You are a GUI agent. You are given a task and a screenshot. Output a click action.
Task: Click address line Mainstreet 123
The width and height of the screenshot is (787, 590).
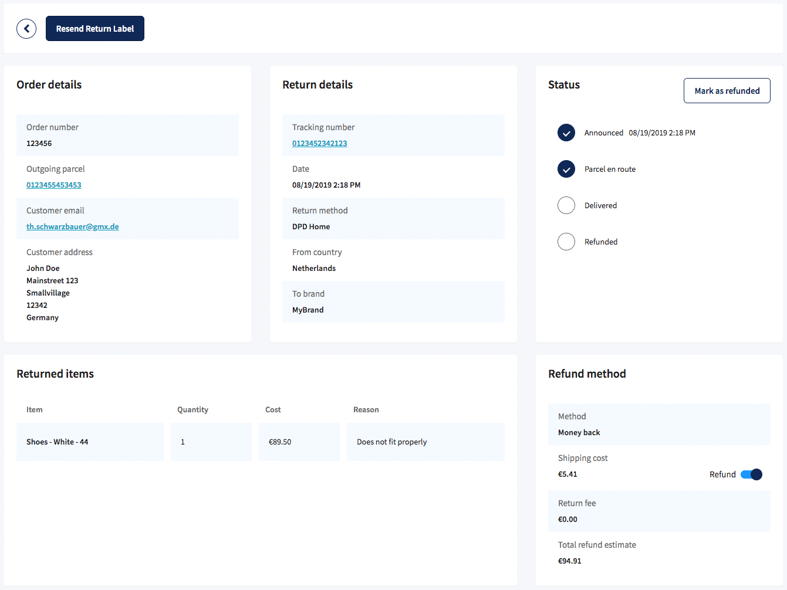point(52,280)
